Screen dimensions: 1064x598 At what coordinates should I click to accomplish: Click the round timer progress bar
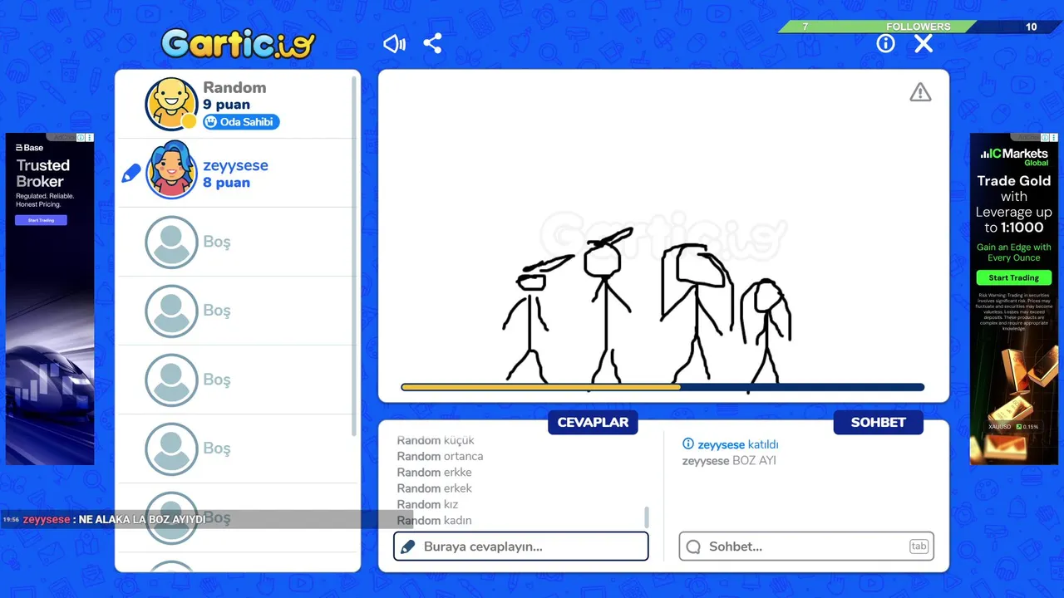pos(663,387)
